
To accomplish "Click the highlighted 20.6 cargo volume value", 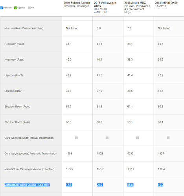I will tap(100, 185).
